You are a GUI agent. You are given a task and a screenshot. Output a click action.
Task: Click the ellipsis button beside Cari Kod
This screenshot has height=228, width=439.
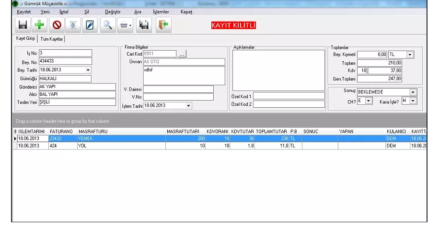[x=182, y=55]
